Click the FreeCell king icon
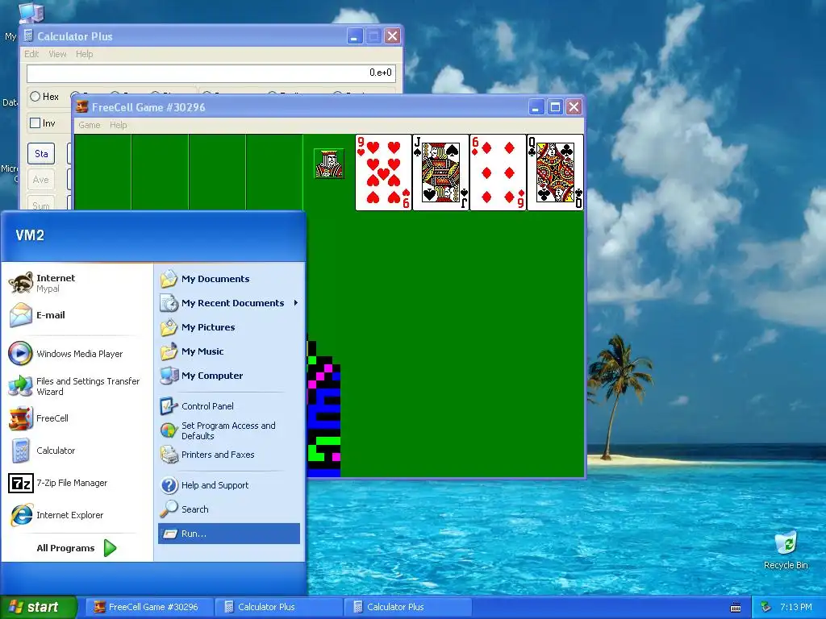The width and height of the screenshot is (826, 619). pos(329,164)
